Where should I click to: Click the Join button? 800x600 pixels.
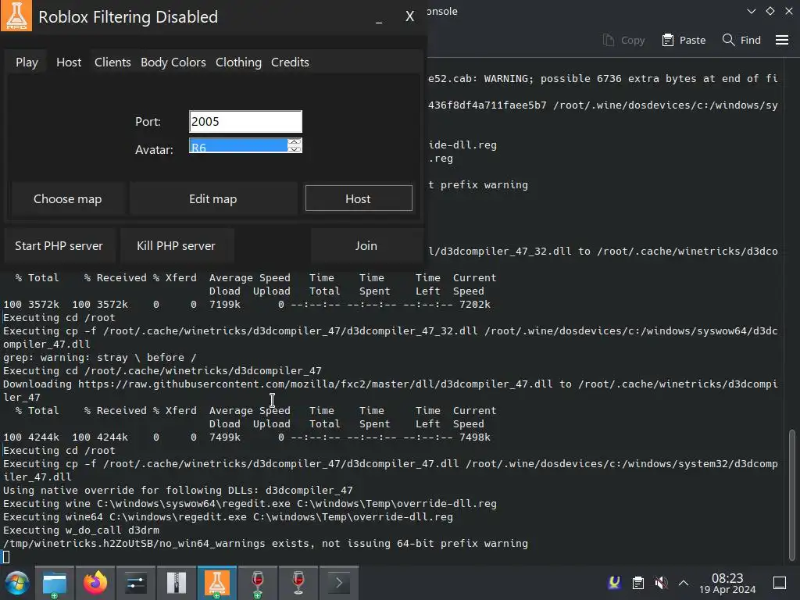tap(366, 245)
